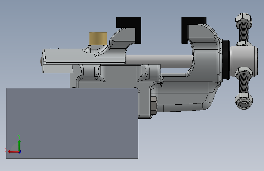Viewport: 264px width, 171px height.
Task: Pick the hex bolt head under the vise body
Action: pos(154,106)
